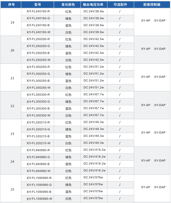Screen dimensions: 171x203
Task: Click the 配套控制器 column header
Action: [x=152, y=5]
